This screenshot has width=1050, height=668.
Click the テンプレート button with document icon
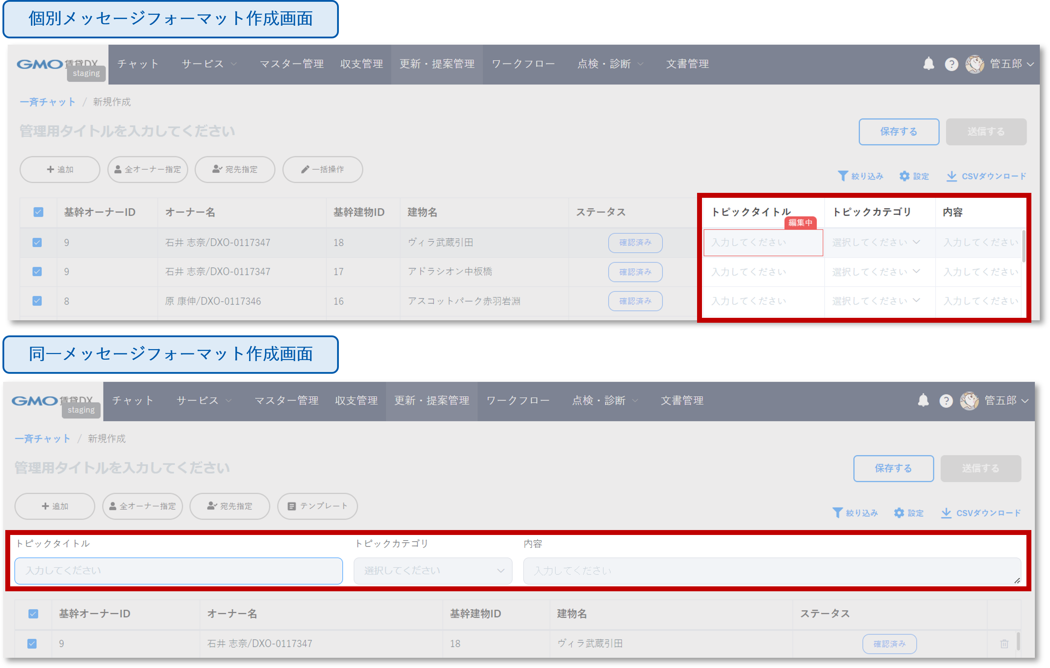(317, 506)
